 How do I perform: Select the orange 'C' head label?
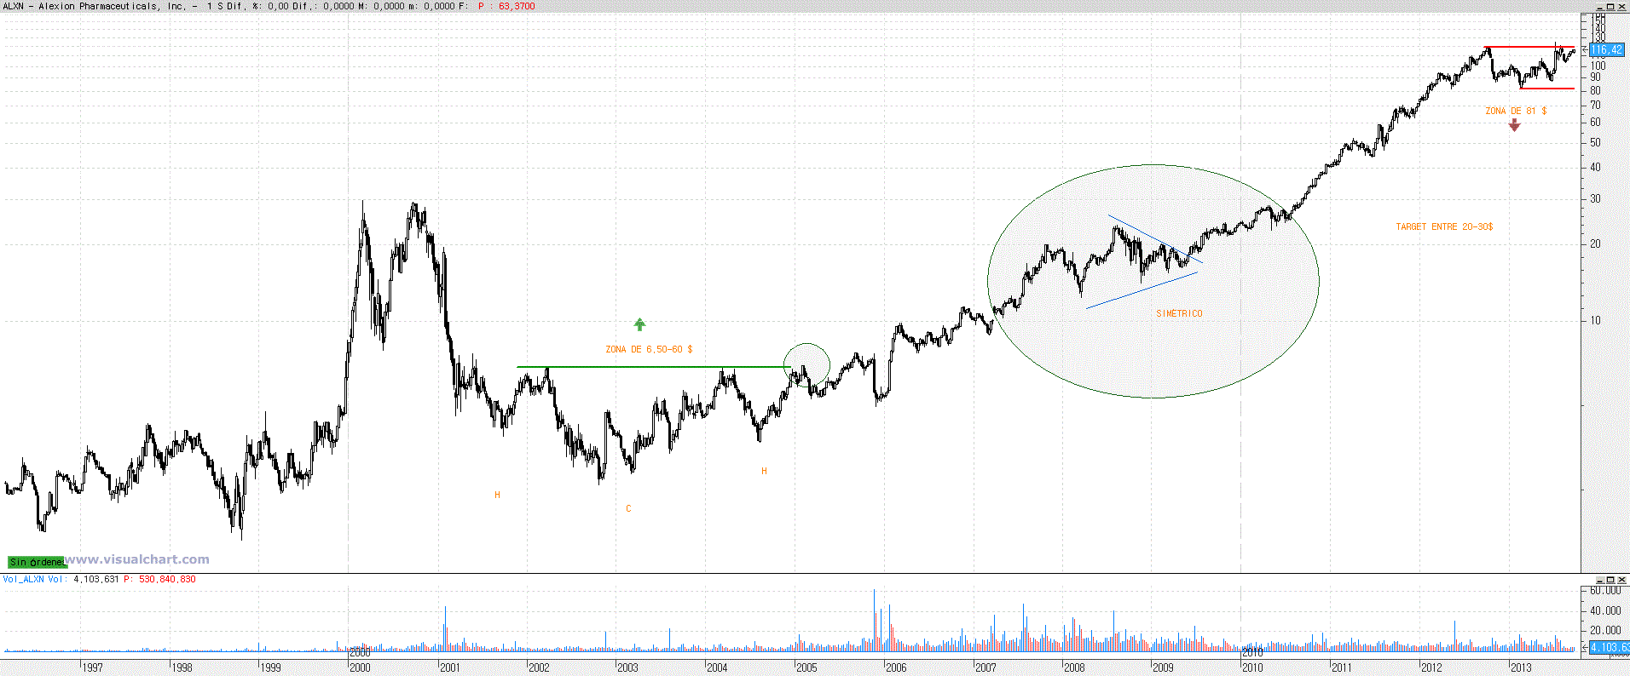pyautogui.click(x=628, y=508)
